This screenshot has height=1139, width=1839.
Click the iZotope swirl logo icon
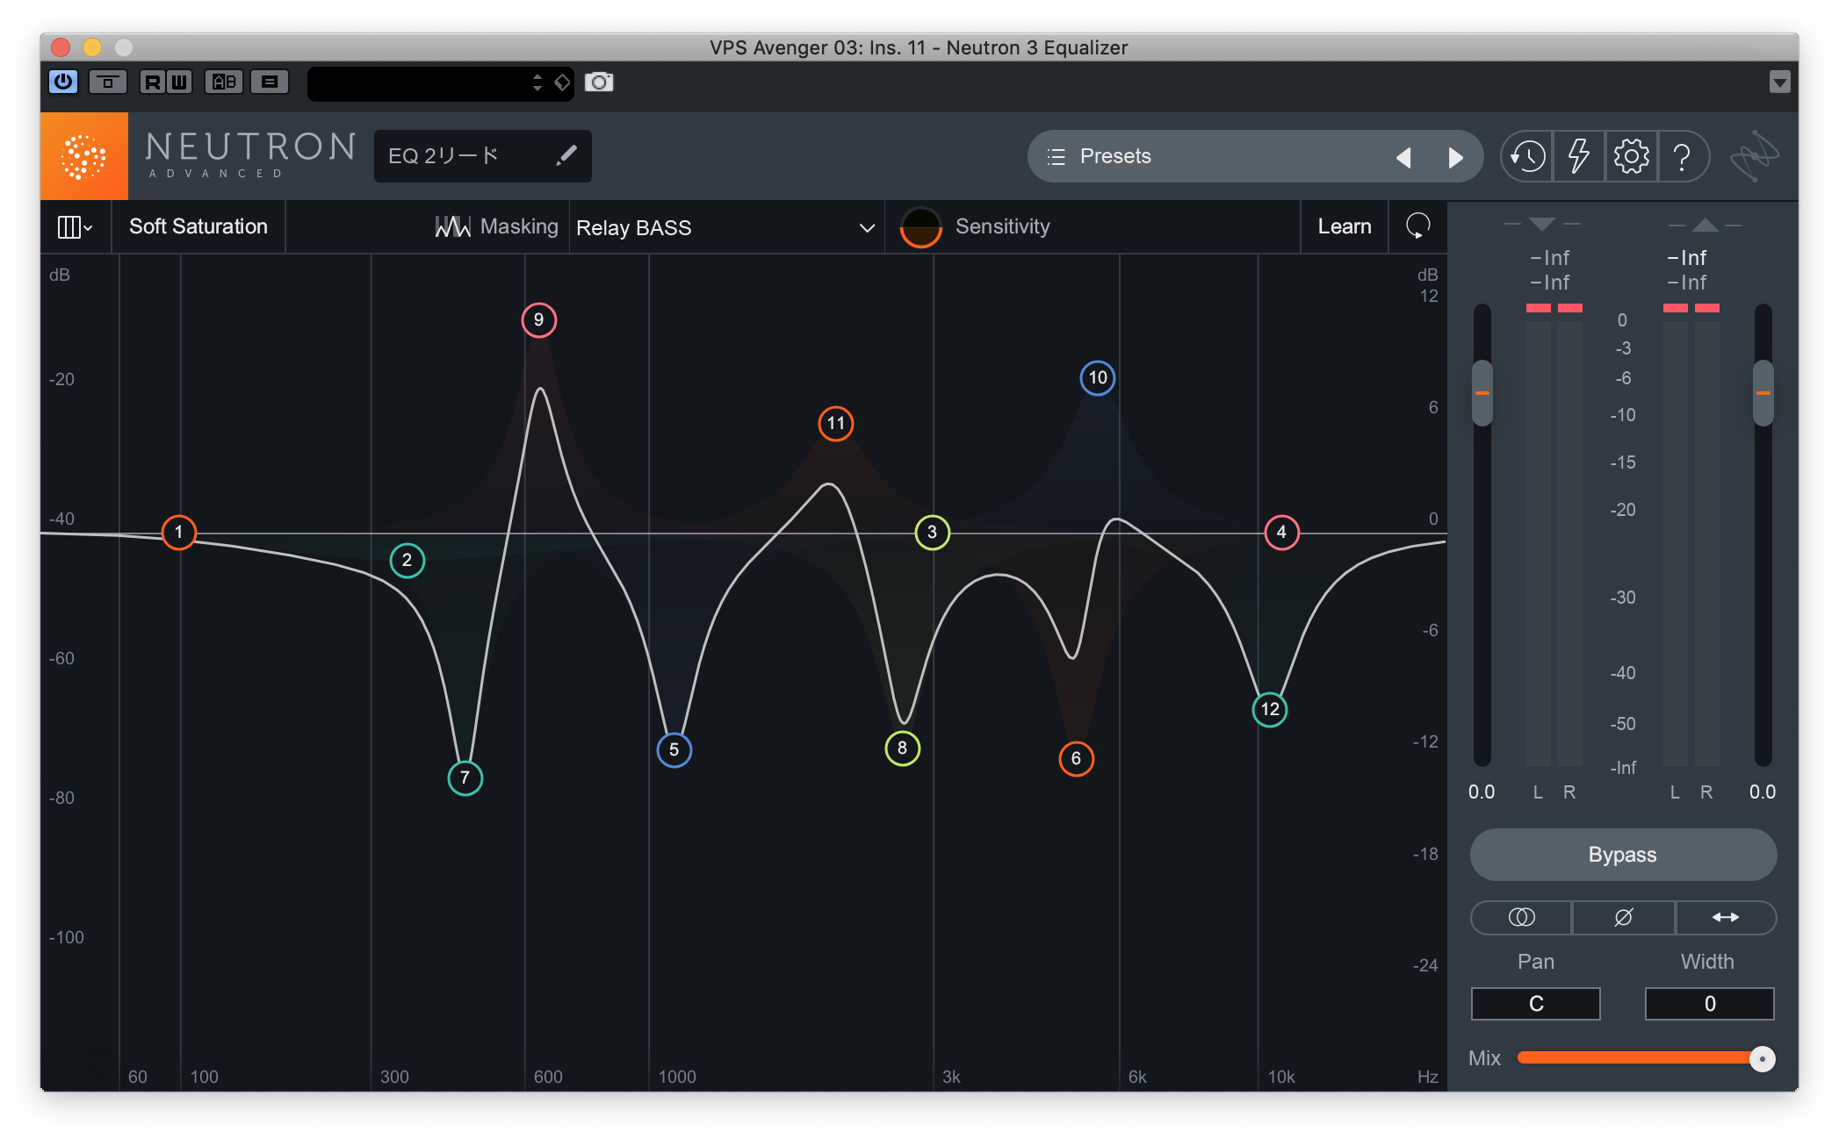click(x=1754, y=156)
